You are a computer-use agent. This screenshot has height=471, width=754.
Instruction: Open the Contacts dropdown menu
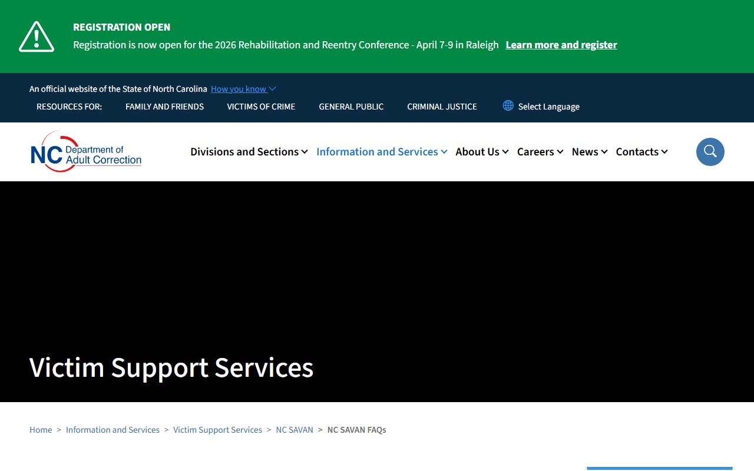641,152
